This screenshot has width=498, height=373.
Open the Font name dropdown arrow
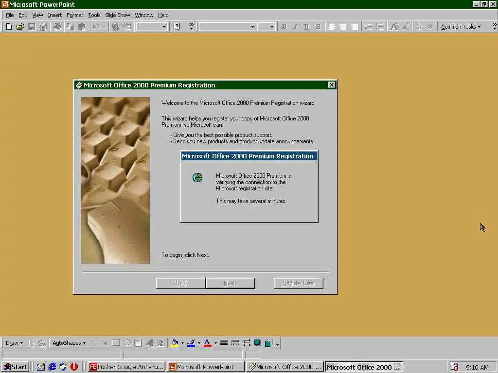pyautogui.click(x=252, y=27)
